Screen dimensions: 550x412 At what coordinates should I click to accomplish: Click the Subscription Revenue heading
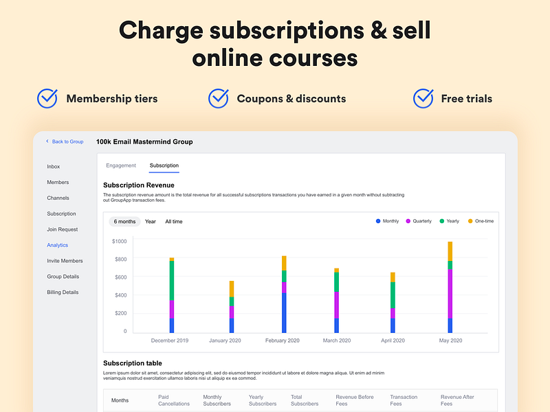click(139, 185)
